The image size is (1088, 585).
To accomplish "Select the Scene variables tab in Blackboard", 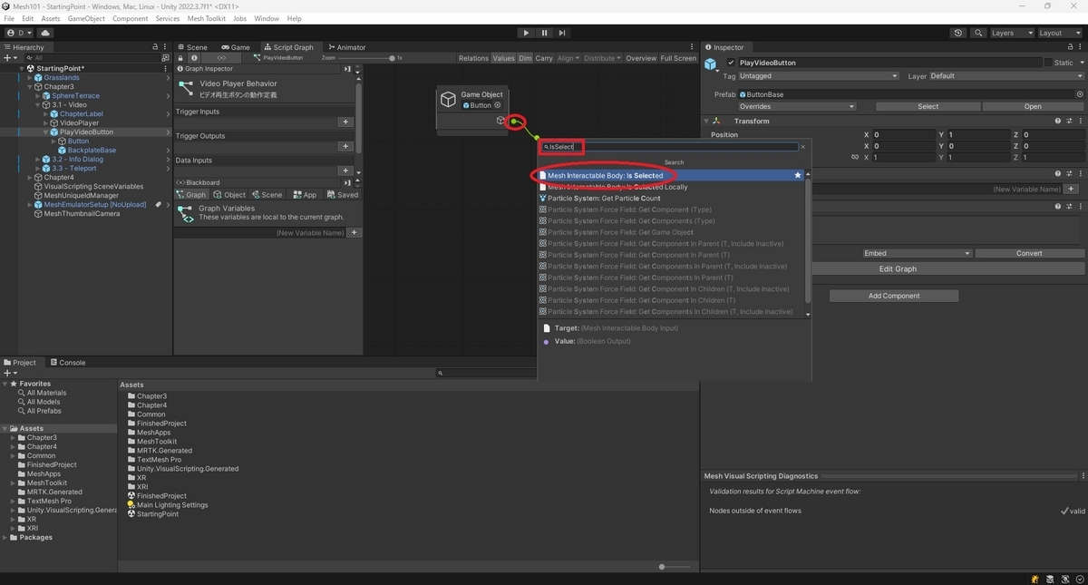I will [267, 195].
